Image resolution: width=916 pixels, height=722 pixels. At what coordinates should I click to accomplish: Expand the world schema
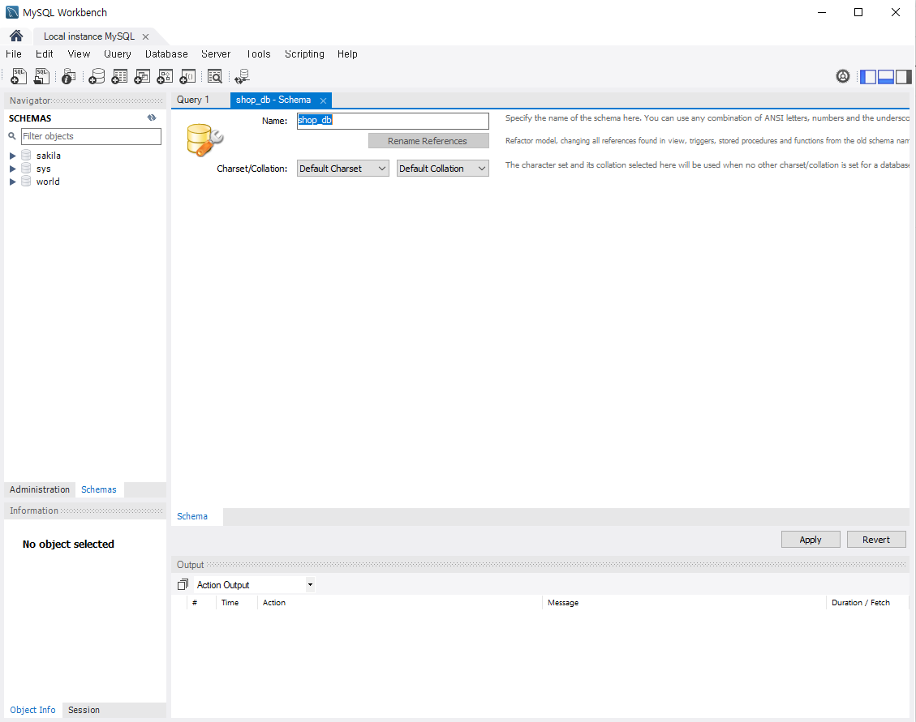click(x=12, y=182)
